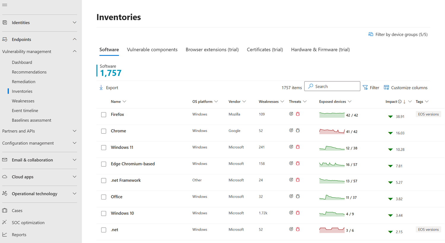
Task: Open the Event timeline link
Action: pyautogui.click(x=25, y=110)
